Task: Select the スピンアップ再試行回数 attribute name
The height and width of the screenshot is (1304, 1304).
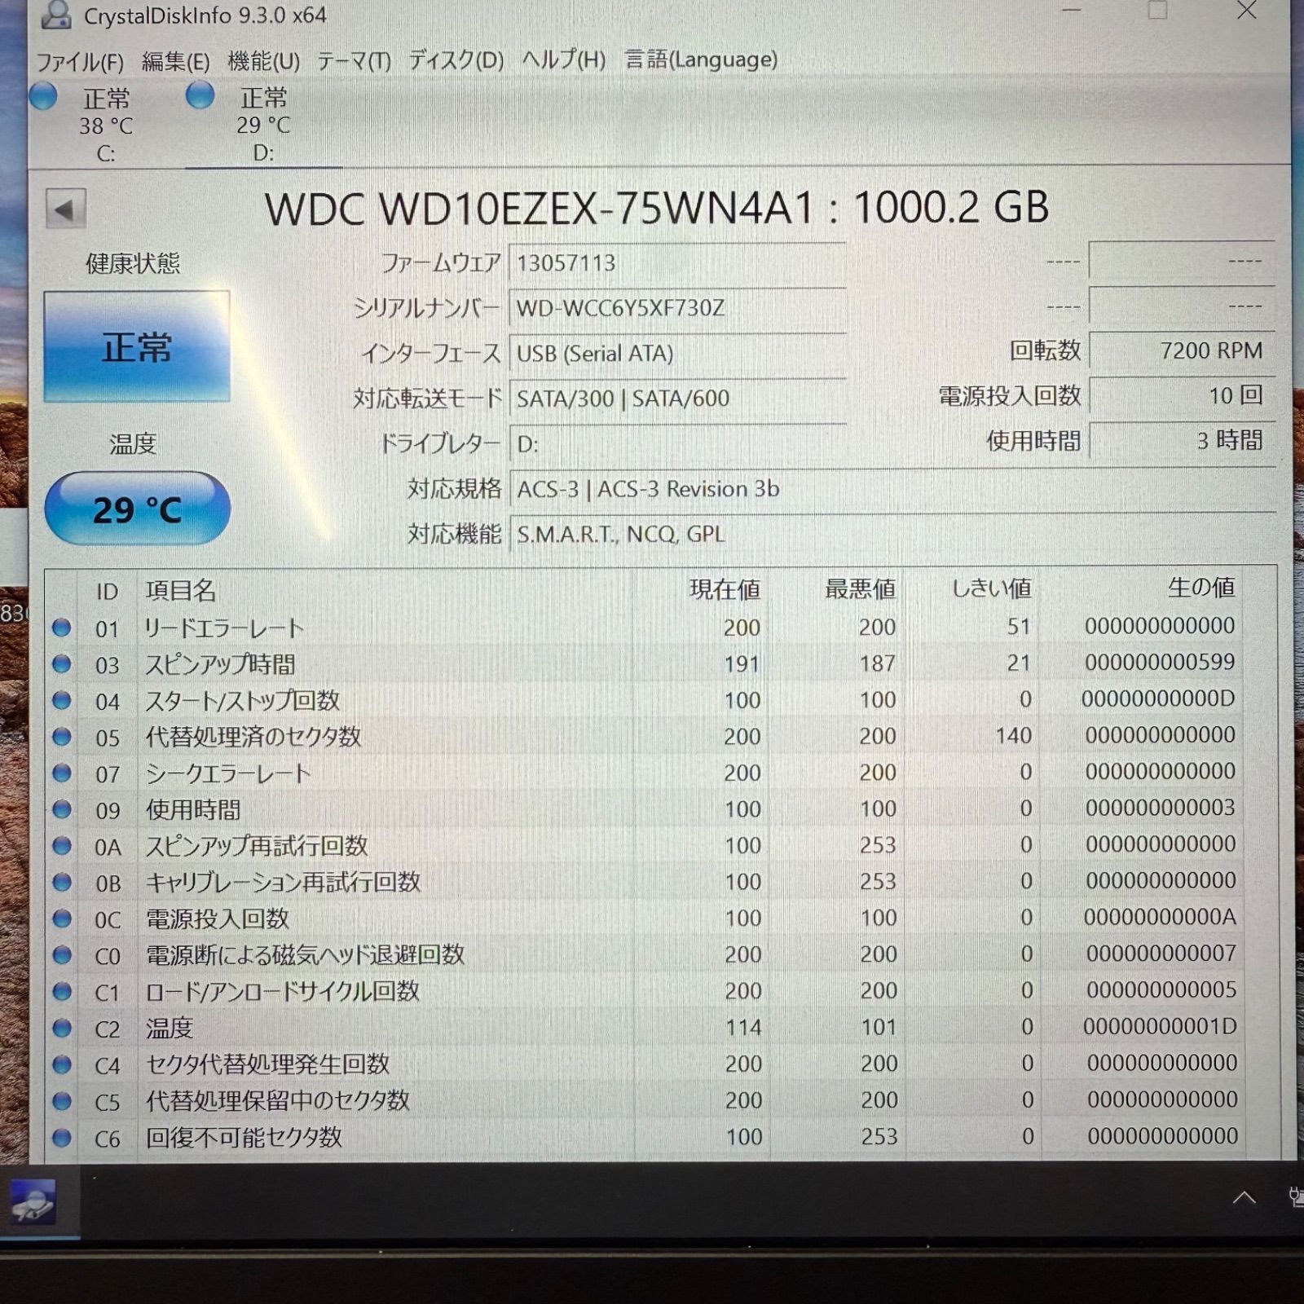Action: coord(257,846)
